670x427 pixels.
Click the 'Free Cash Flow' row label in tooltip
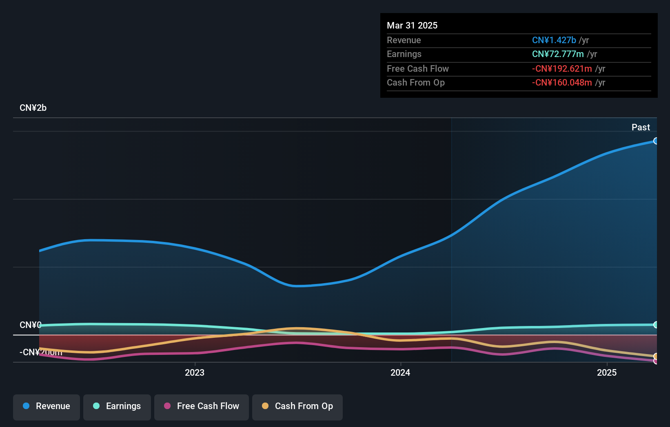point(418,68)
